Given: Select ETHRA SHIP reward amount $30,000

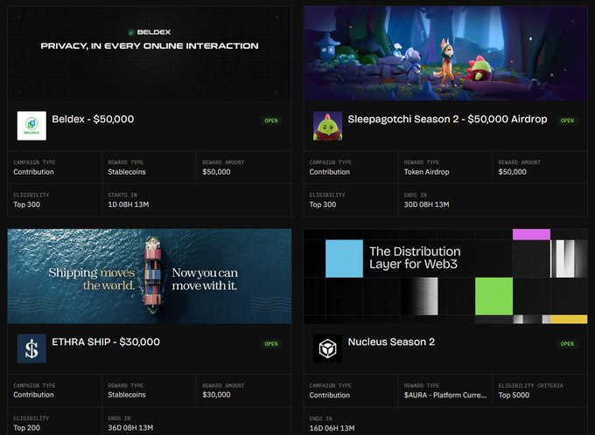Looking at the screenshot, I should pyautogui.click(x=216, y=395).
